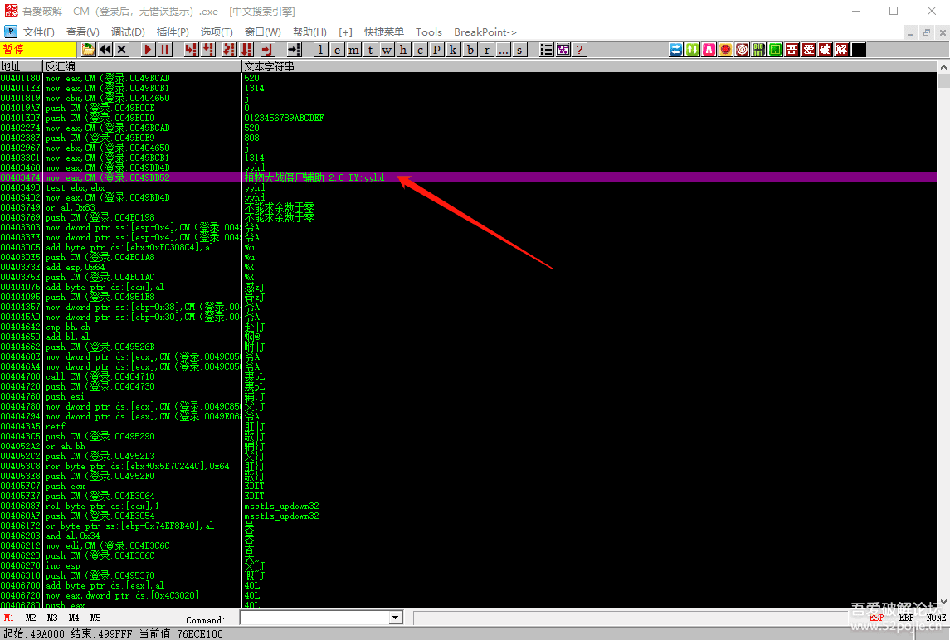Open the CPU window 'c' button
Image resolution: width=950 pixels, height=640 pixels.
(420, 50)
